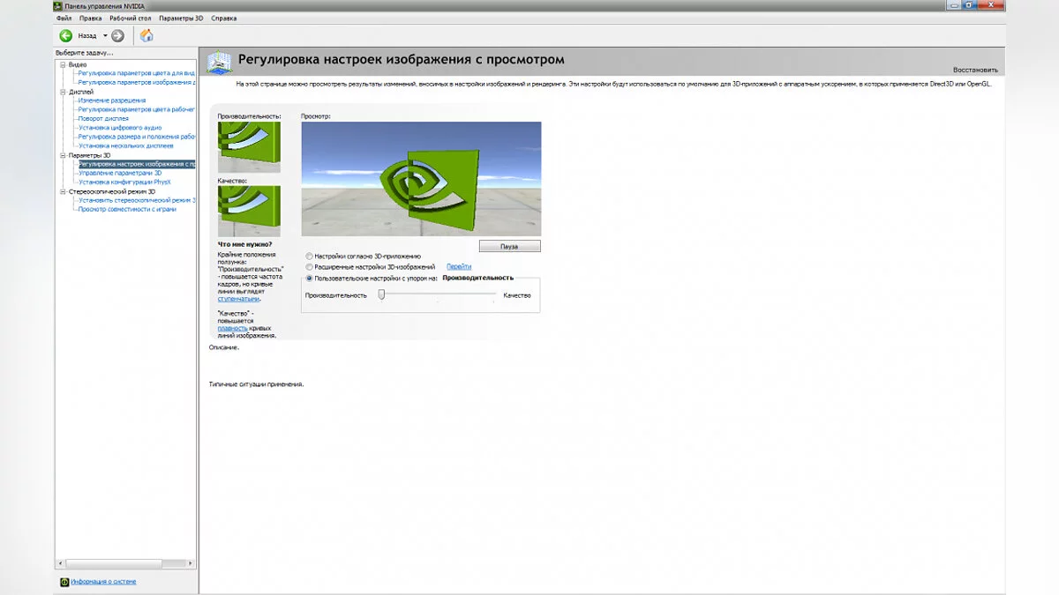This screenshot has height=595, width=1059.
Task: Open Поворот дисплея task
Action: 103,118
